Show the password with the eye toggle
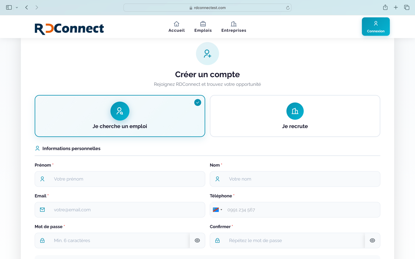 [197, 240]
